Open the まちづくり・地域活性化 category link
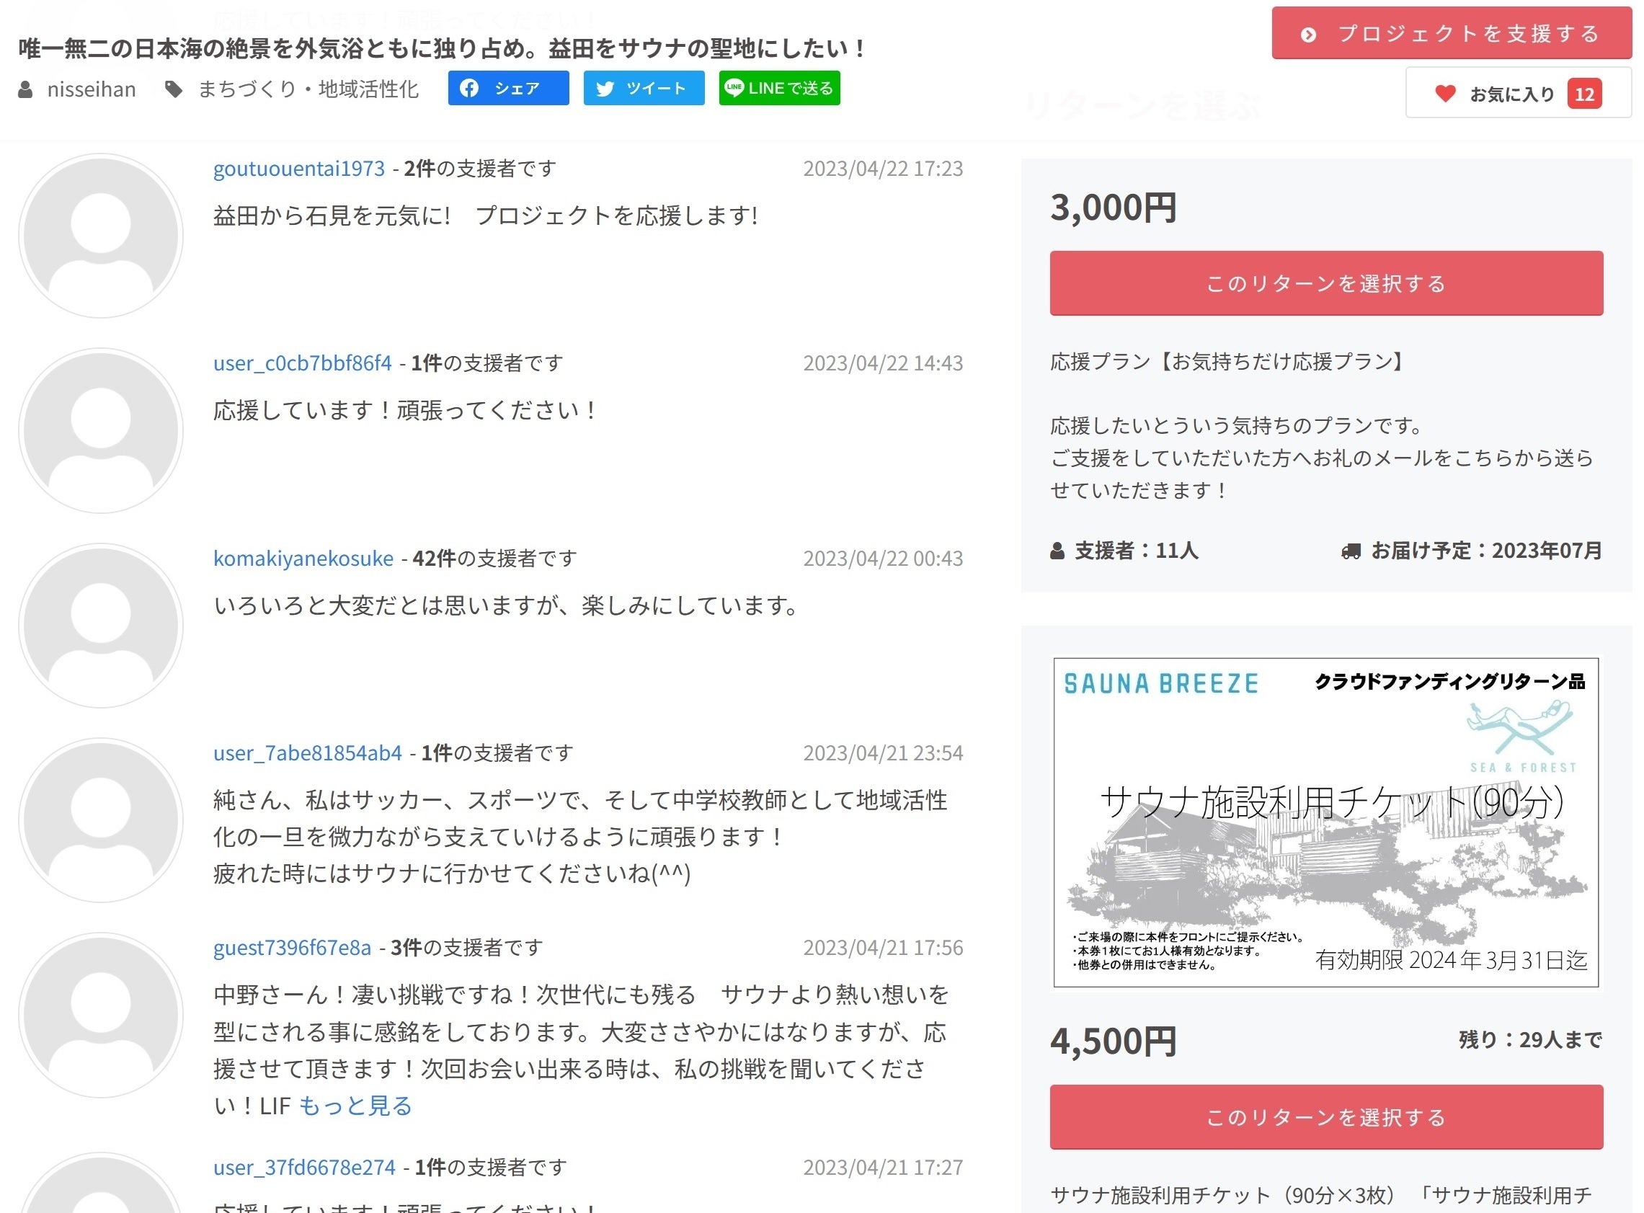Screen dimensions: 1644x1213 (308, 89)
